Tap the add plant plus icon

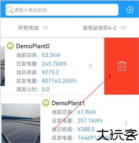(130, 10)
